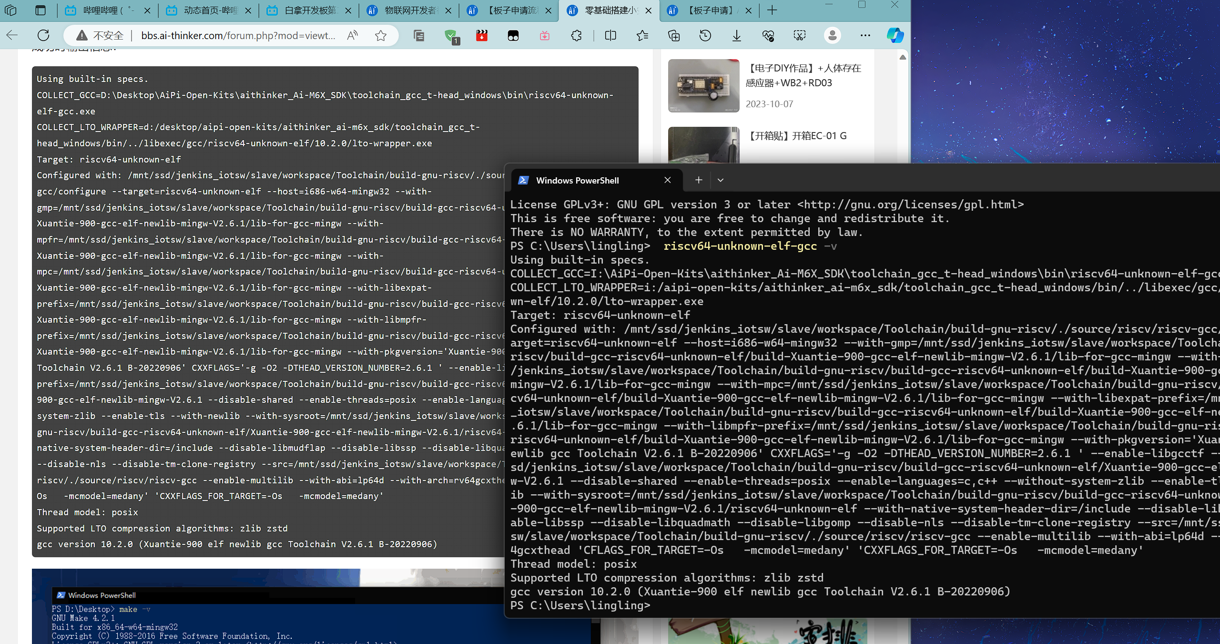Open the Extensions puzzle piece menu
This screenshot has width=1220, height=644.
tap(577, 35)
